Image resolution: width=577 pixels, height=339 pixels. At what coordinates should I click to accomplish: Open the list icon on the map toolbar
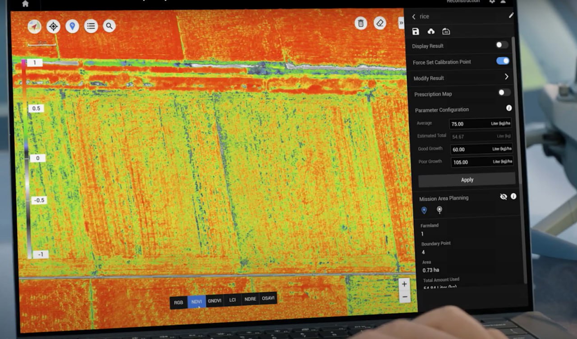[91, 26]
